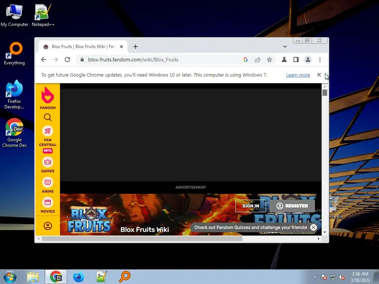The height and width of the screenshot is (284, 379).
Task: Close the Blox Fruits tab
Action: tap(121, 47)
